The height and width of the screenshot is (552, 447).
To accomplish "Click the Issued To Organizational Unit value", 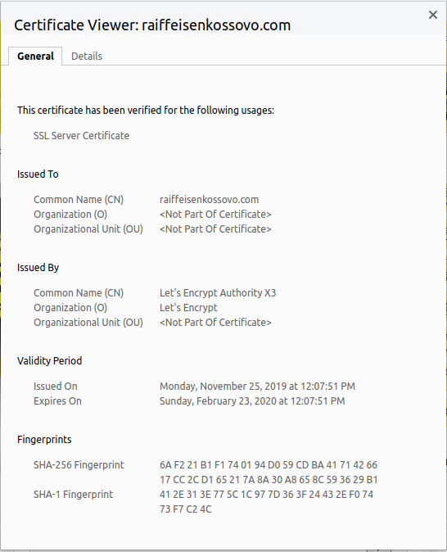I will 215,229.
